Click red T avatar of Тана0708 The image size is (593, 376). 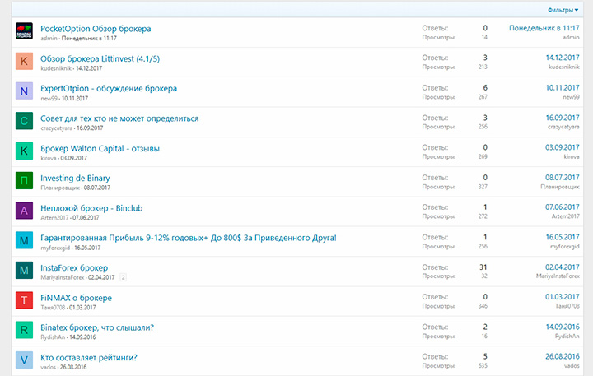[x=25, y=300]
